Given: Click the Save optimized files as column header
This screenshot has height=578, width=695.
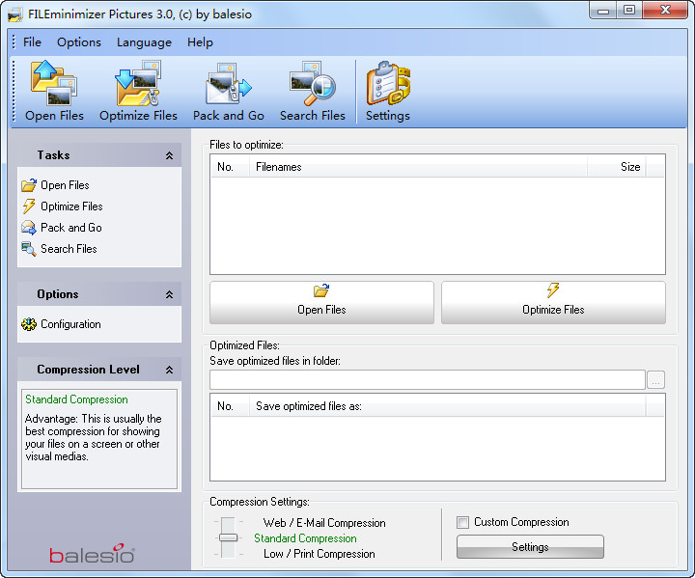Looking at the screenshot, I should tap(447, 406).
